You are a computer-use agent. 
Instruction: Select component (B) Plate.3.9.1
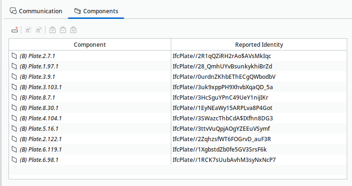(x=37, y=76)
